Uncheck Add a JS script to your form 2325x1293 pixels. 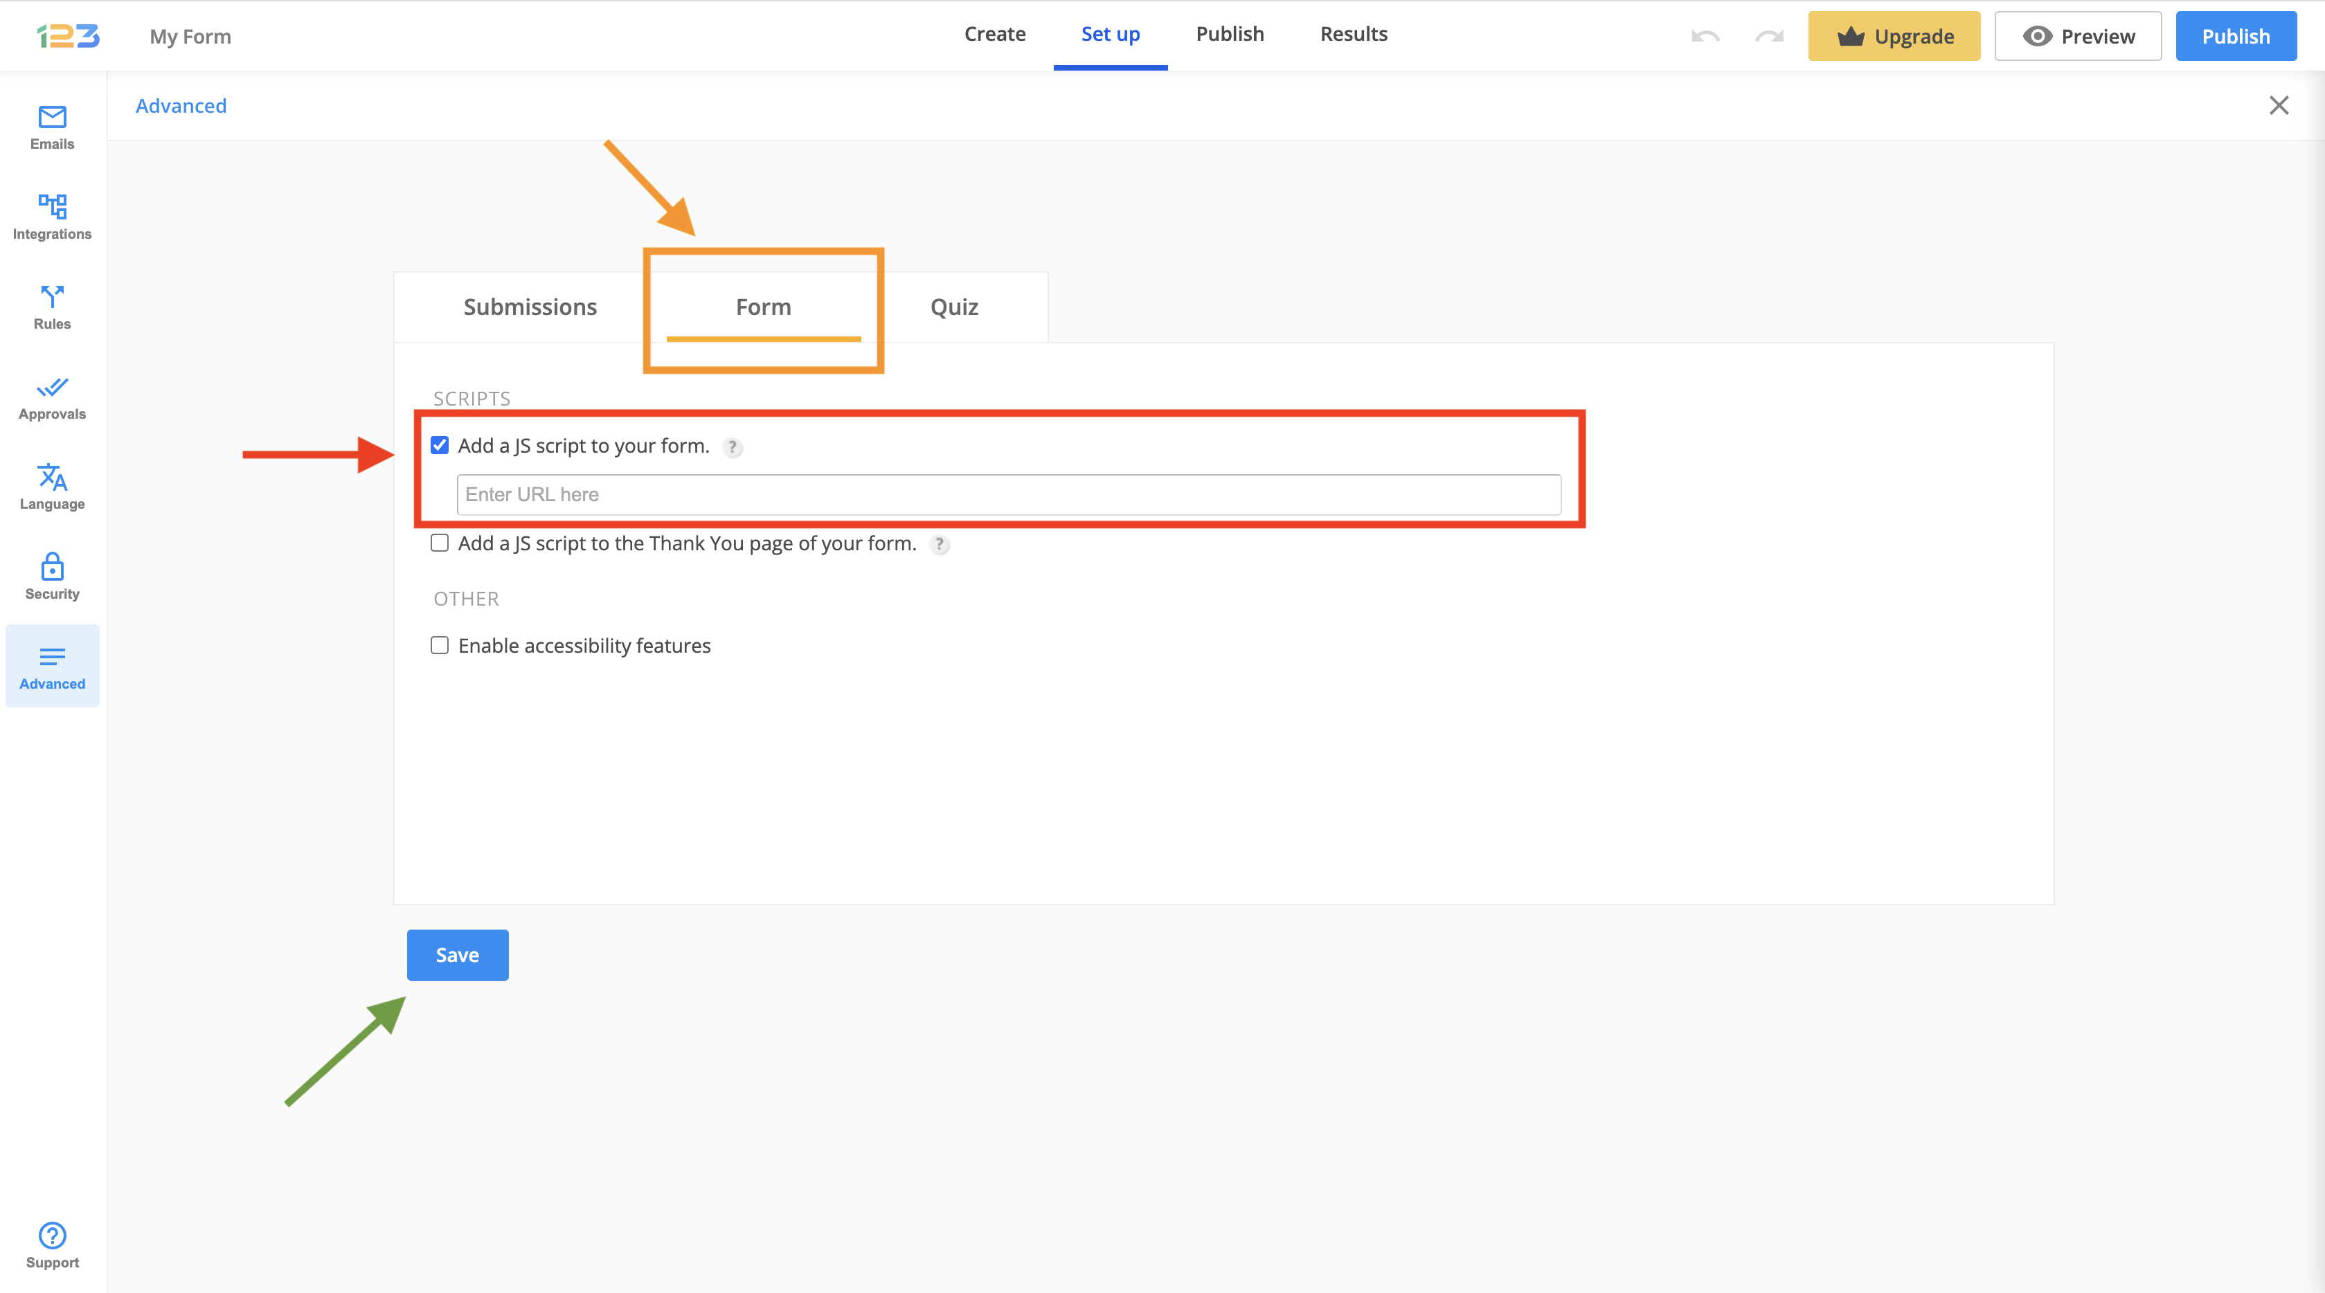(x=440, y=446)
